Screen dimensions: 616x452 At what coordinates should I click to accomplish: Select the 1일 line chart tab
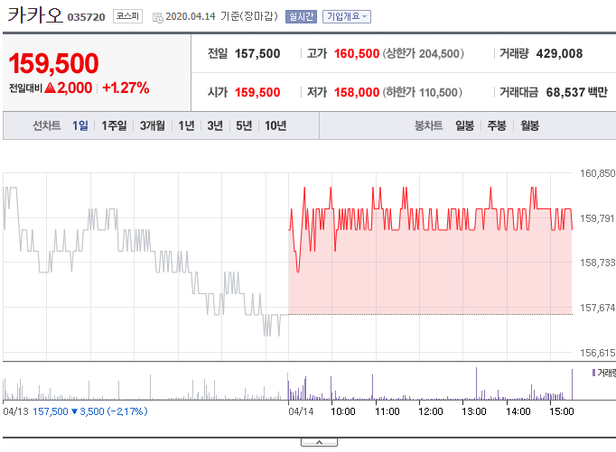80,125
